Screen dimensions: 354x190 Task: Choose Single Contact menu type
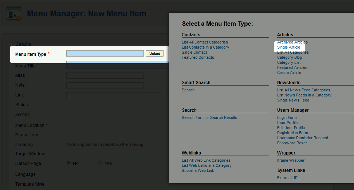[194, 52]
